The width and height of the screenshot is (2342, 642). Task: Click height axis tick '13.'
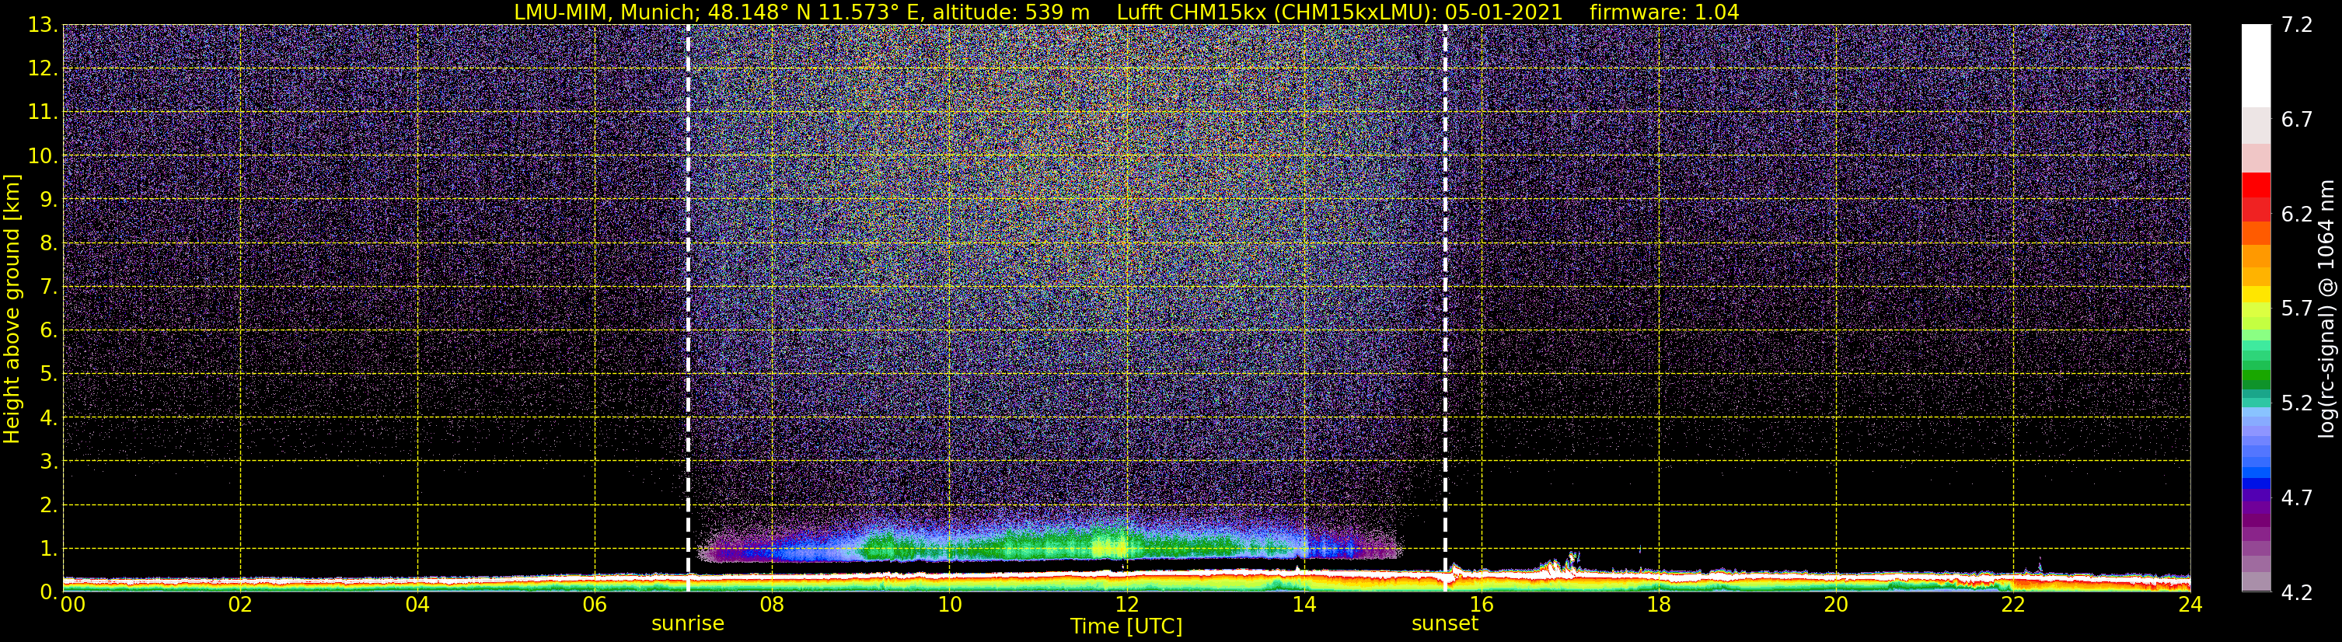[x=43, y=26]
